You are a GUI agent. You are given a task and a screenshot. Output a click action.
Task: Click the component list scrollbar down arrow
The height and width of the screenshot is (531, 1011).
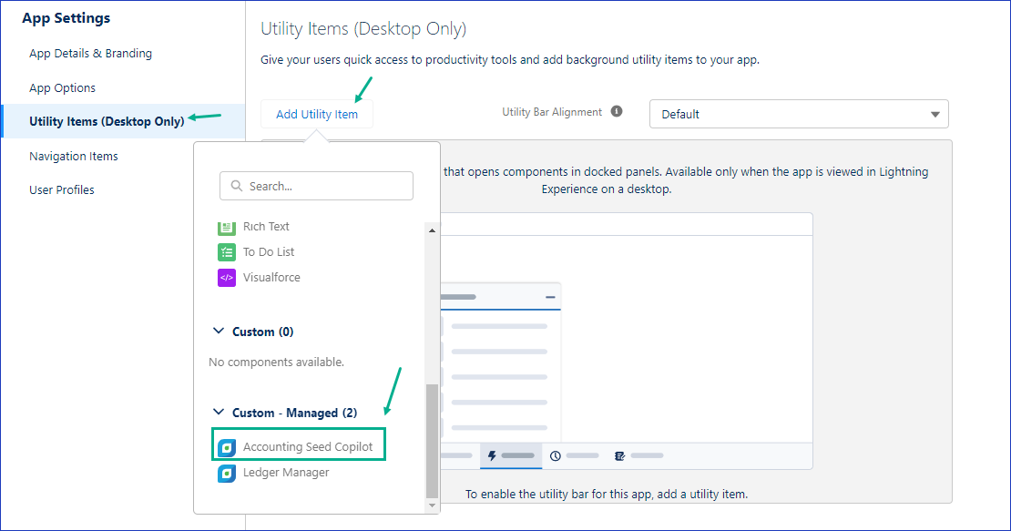[x=433, y=504]
